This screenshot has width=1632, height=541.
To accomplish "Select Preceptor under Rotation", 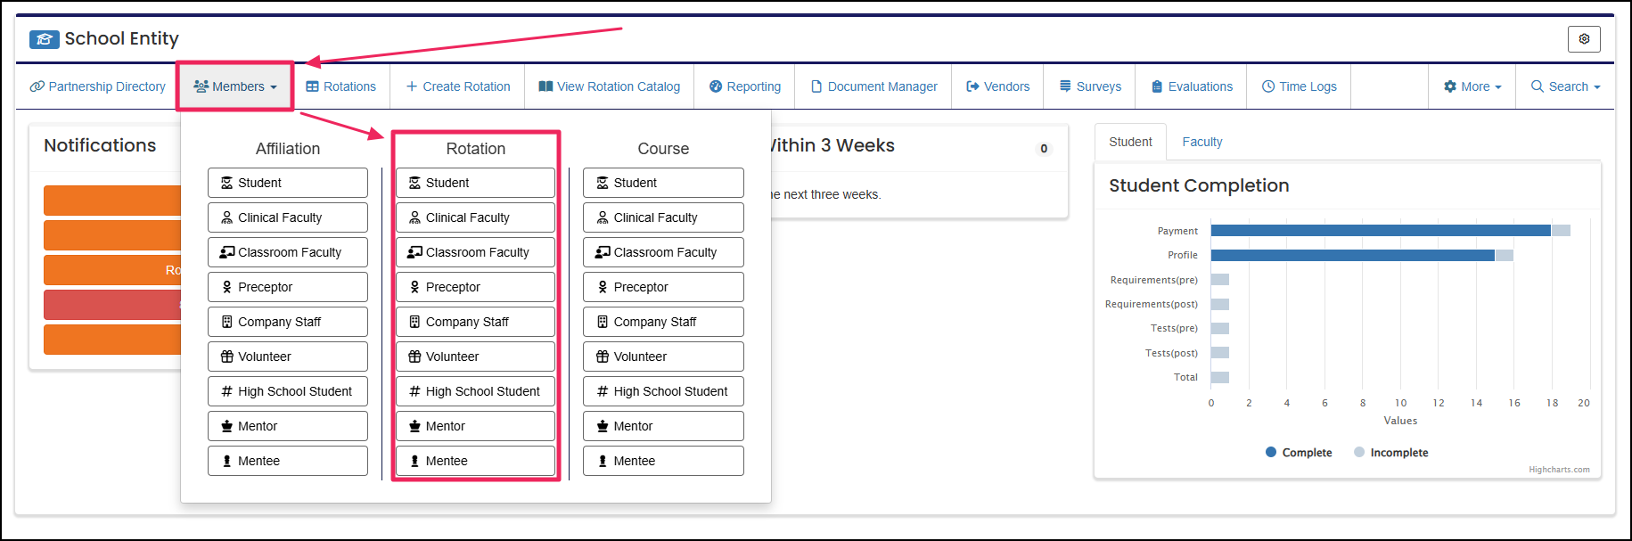I will pos(476,287).
